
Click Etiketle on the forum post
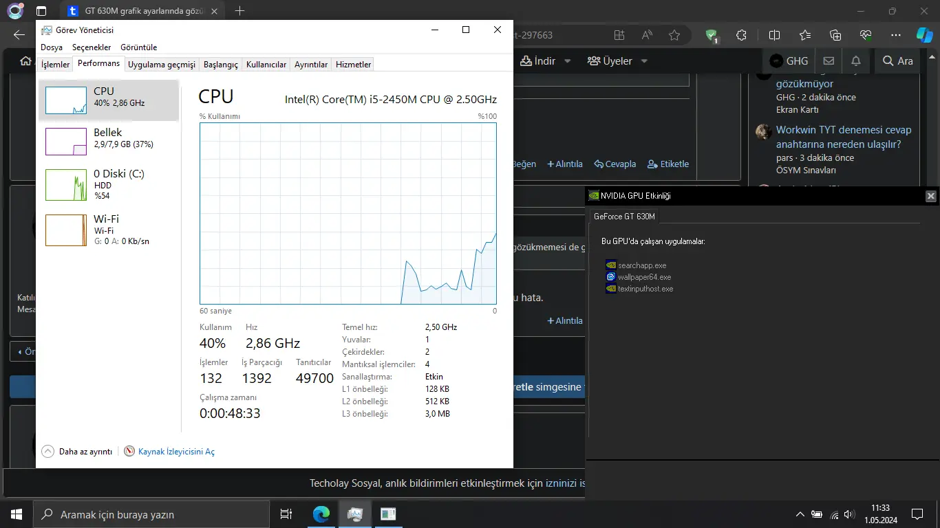click(668, 164)
